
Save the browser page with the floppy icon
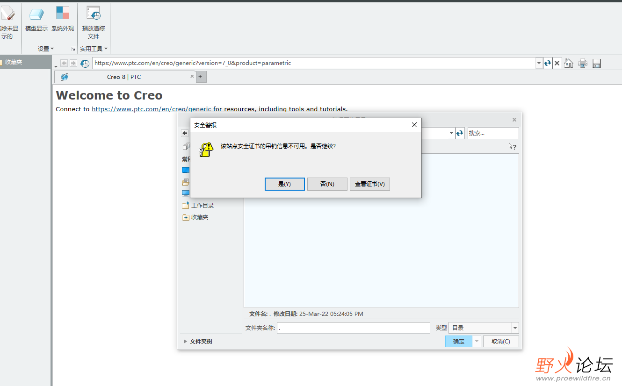click(597, 63)
